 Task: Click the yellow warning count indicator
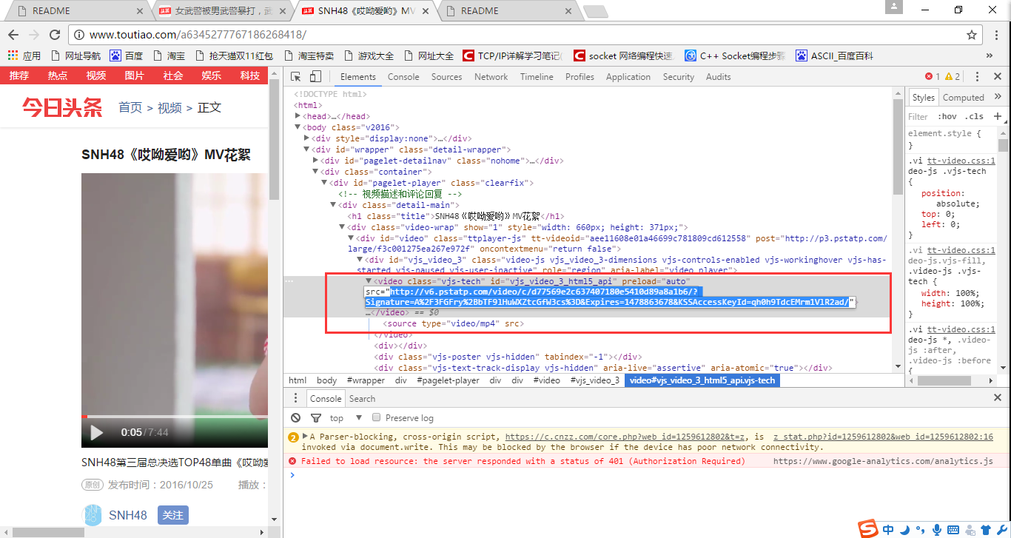coord(953,77)
